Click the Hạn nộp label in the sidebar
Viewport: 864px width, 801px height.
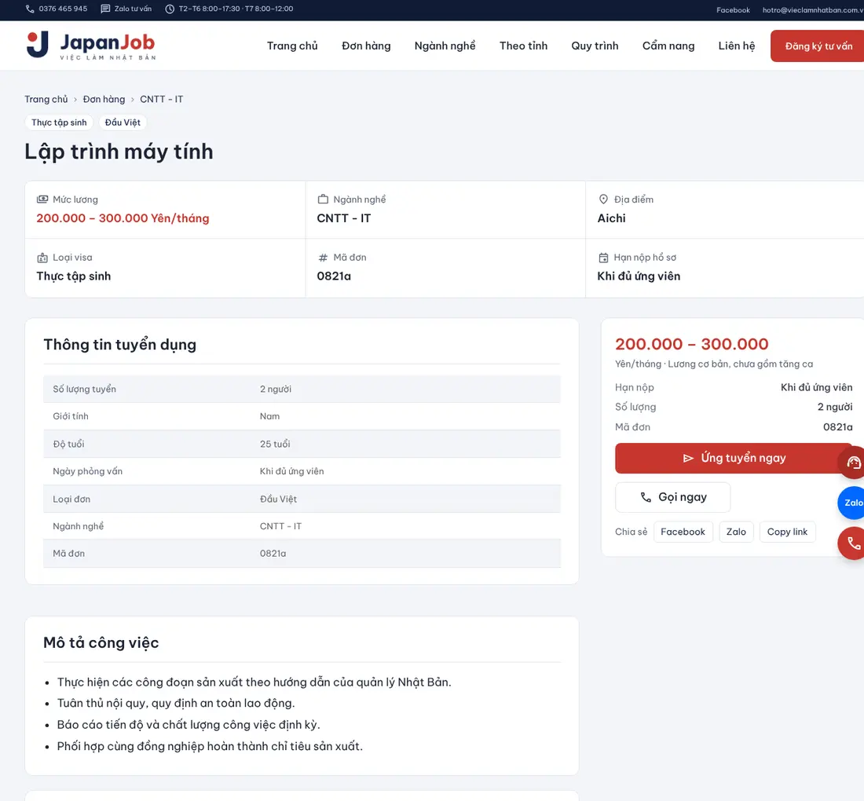(x=634, y=387)
